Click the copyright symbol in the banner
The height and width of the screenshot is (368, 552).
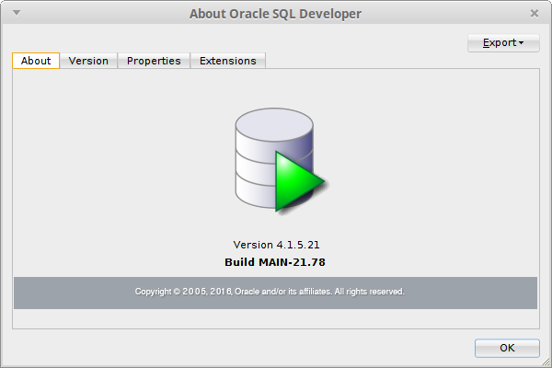(x=177, y=292)
